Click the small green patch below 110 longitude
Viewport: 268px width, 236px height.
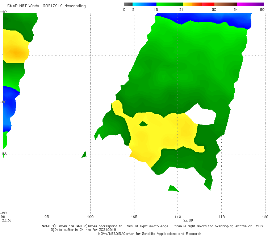coord(173,188)
